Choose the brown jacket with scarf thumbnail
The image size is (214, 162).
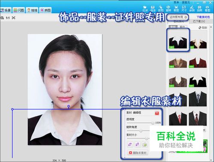point(178,59)
